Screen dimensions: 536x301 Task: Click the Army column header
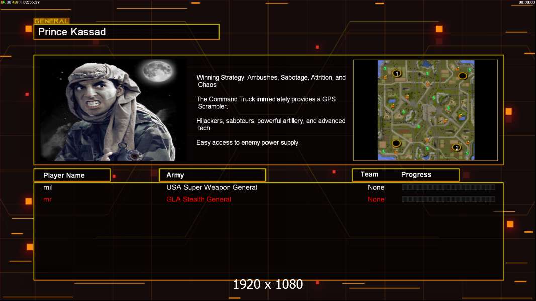point(212,175)
